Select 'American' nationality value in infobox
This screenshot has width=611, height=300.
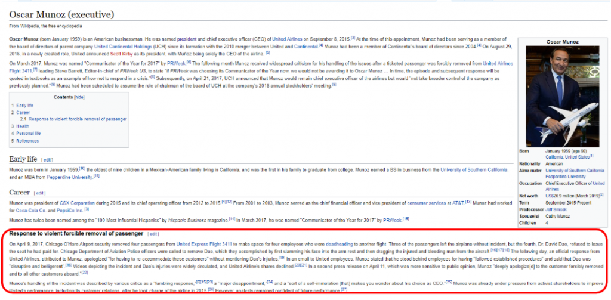554,164
